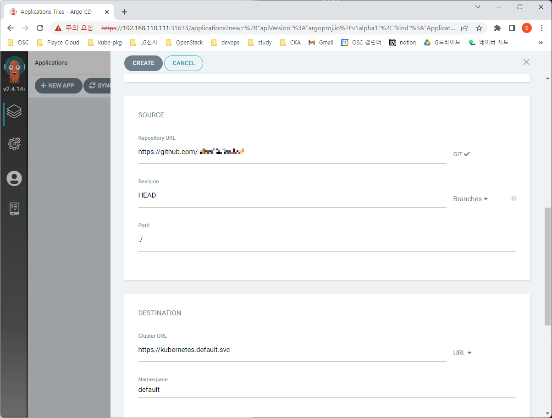Click the SYNC APPS button
Image resolution: width=552 pixels, height=418 pixels.
tap(97, 85)
